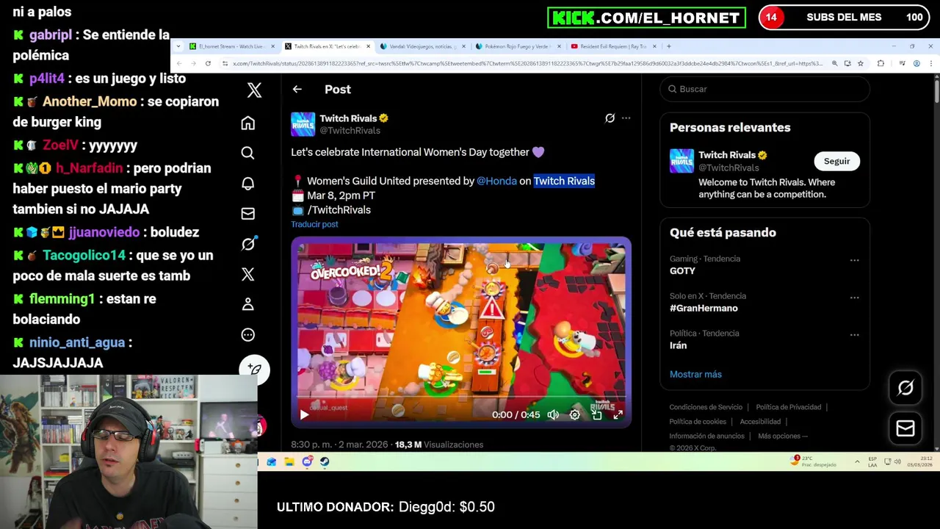Open Discord from the Windows taskbar
The width and height of the screenshot is (940, 529).
pos(307,461)
